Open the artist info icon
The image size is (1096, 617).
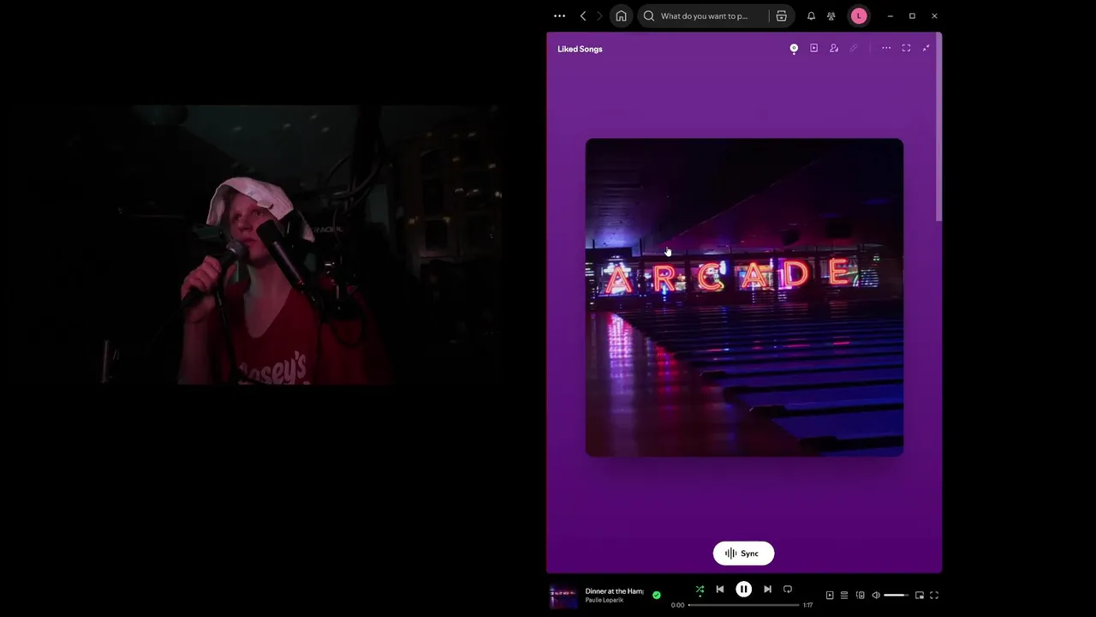point(834,48)
